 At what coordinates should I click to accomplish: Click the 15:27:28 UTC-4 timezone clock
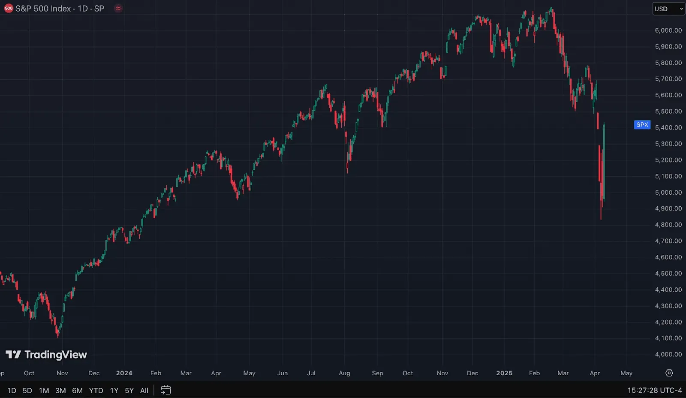point(655,390)
